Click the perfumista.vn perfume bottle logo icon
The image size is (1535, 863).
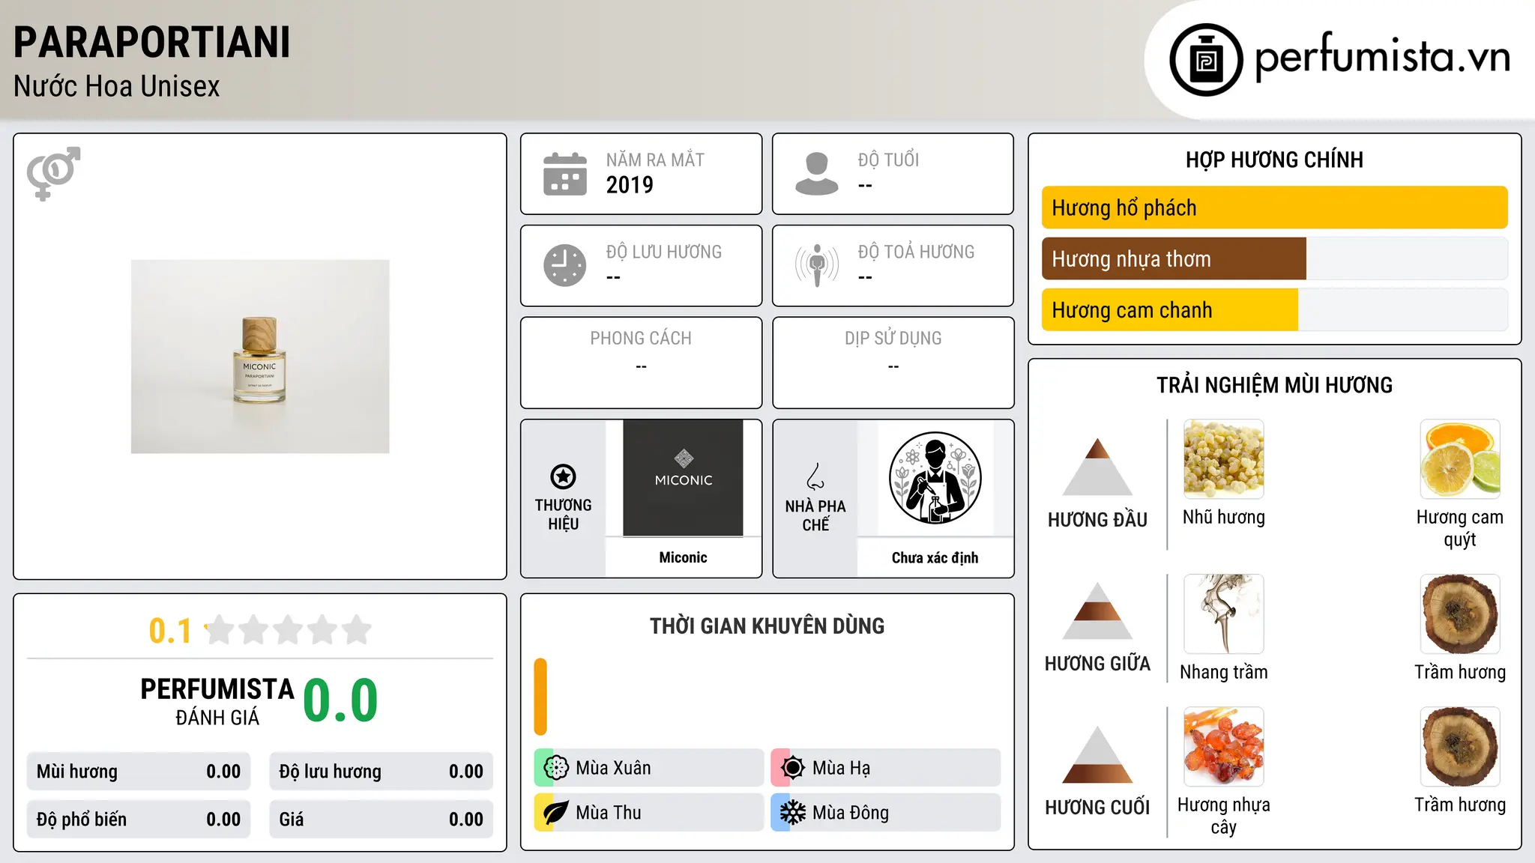coord(1206,60)
